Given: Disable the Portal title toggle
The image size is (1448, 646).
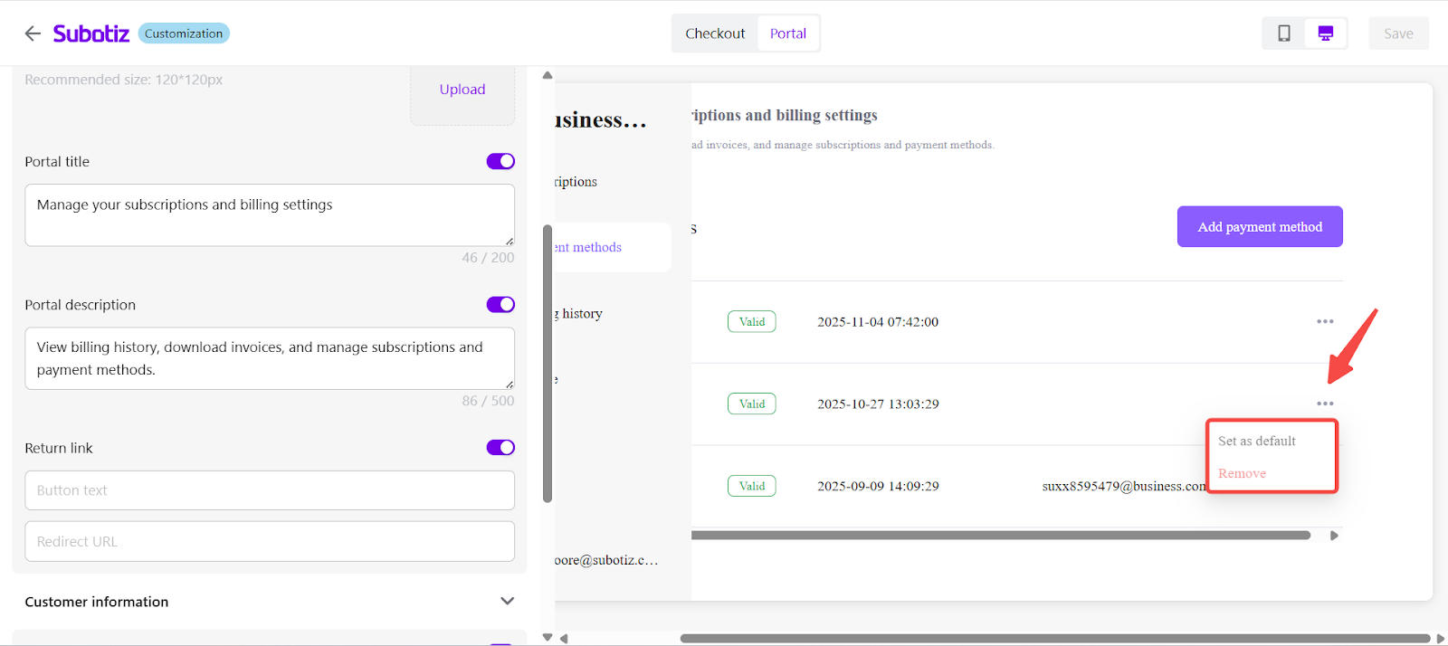Looking at the screenshot, I should pyautogui.click(x=500, y=161).
